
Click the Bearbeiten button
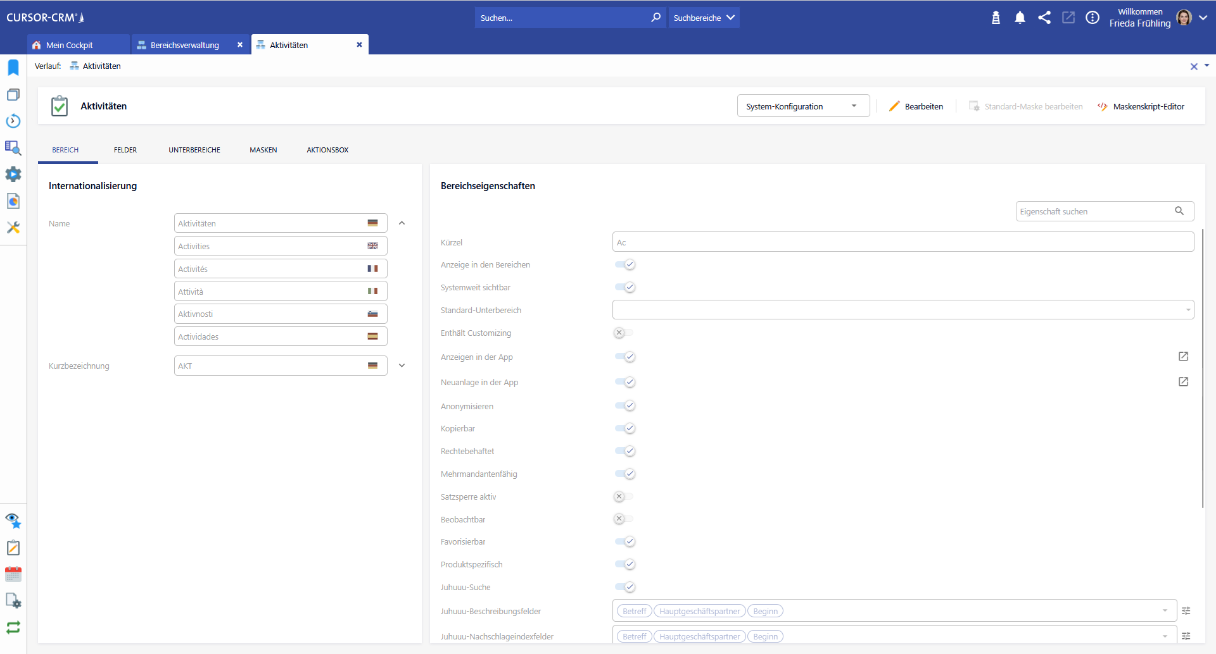[916, 106]
